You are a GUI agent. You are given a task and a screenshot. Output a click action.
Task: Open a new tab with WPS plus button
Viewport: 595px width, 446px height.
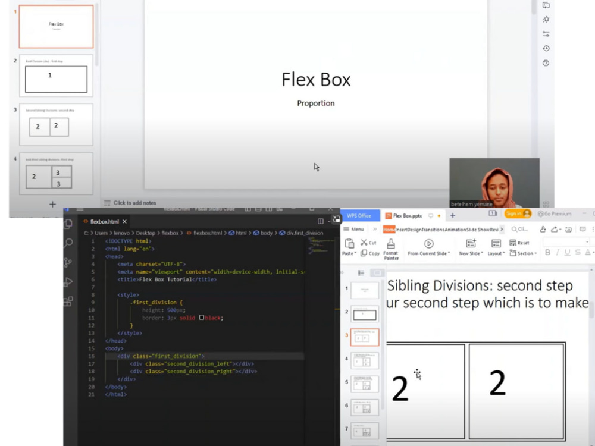[453, 215]
